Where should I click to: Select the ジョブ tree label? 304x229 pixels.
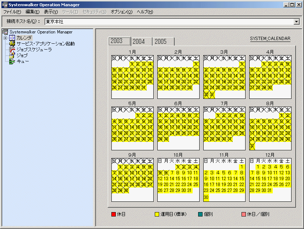click(22, 56)
